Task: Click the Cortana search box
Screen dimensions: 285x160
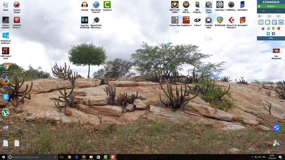Action: (33, 157)
